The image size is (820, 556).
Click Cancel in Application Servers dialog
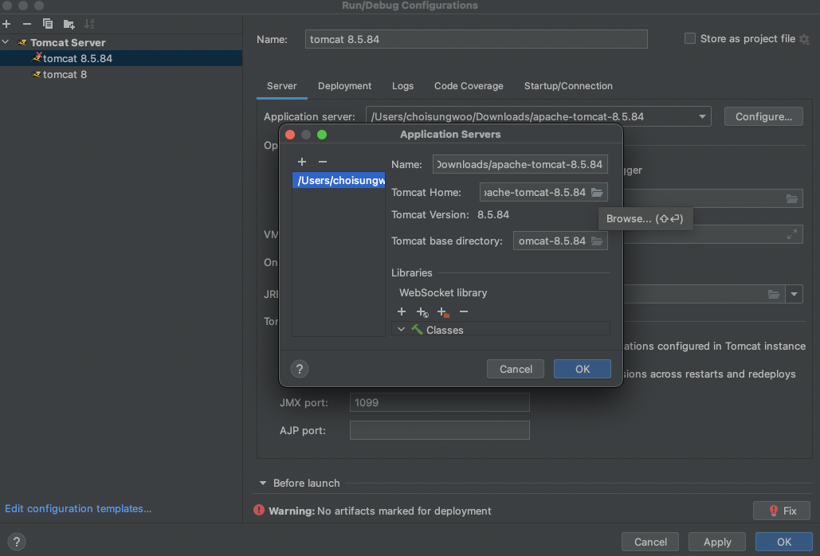point(515,369)
